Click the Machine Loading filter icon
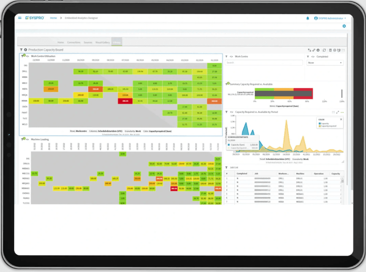 click(23, 139)
